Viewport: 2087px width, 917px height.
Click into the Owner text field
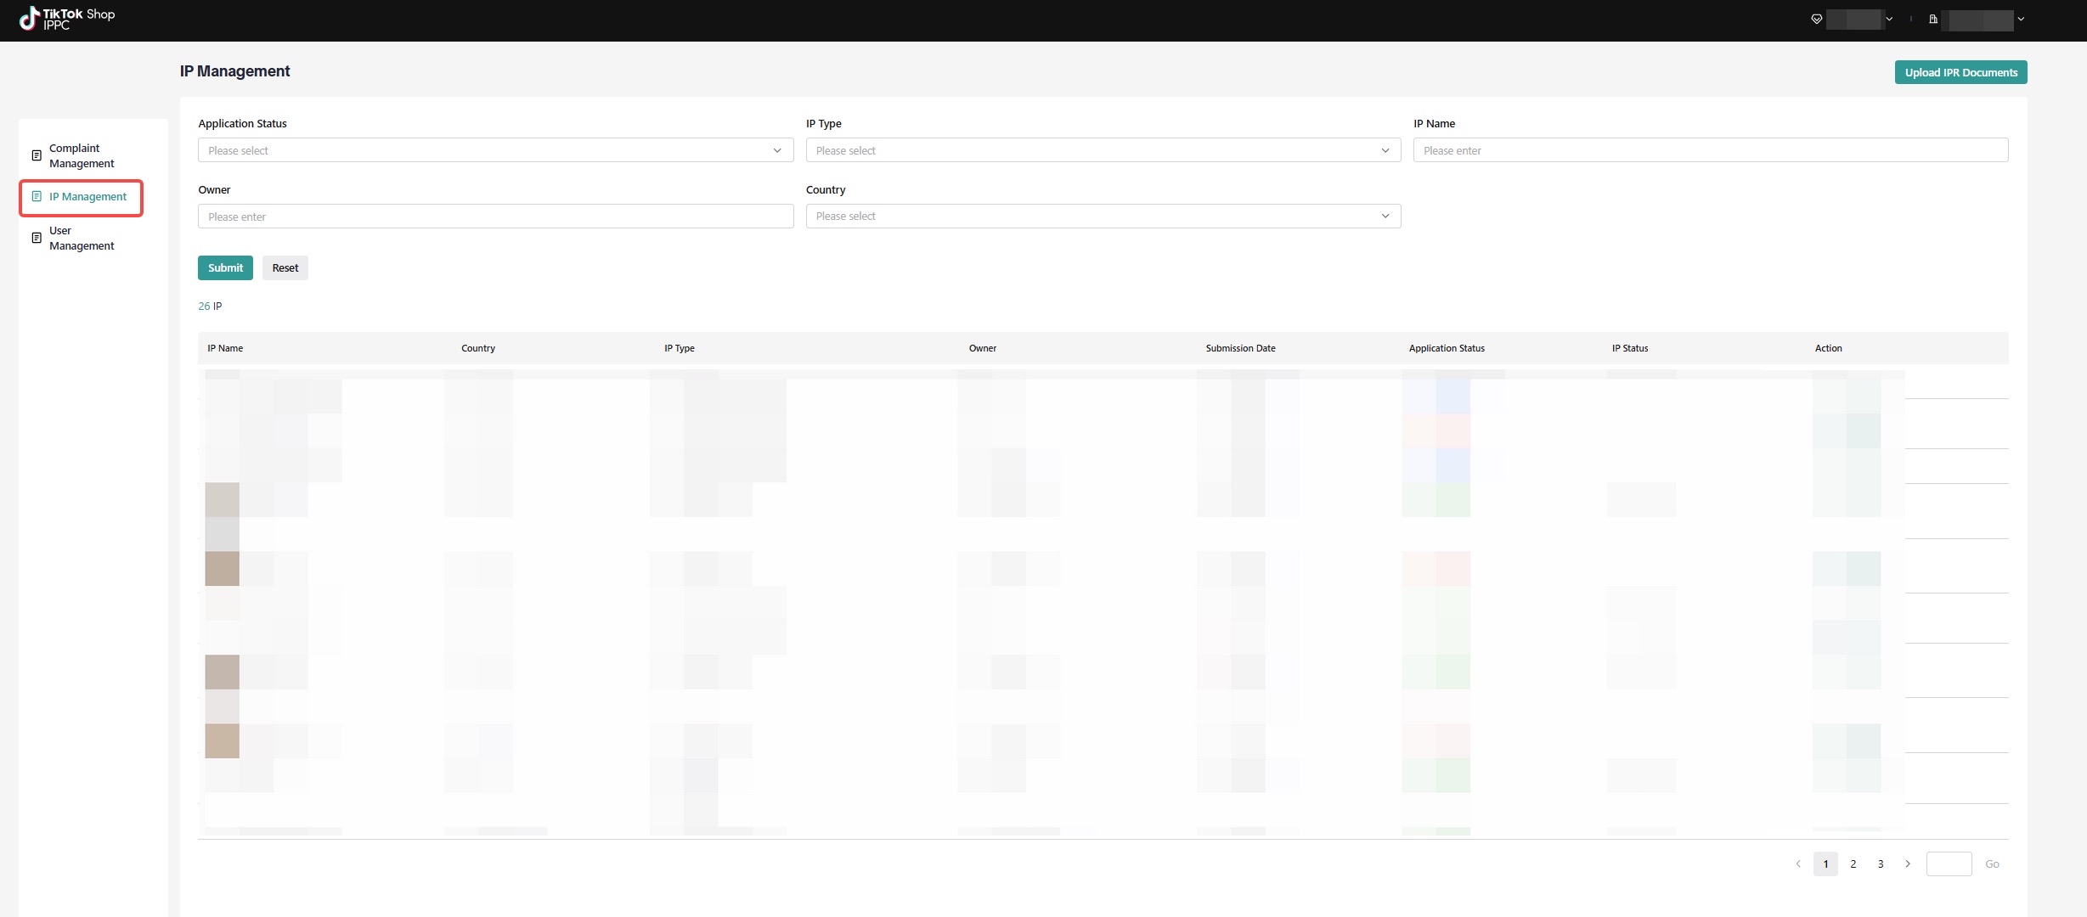[x=495, y=217]
